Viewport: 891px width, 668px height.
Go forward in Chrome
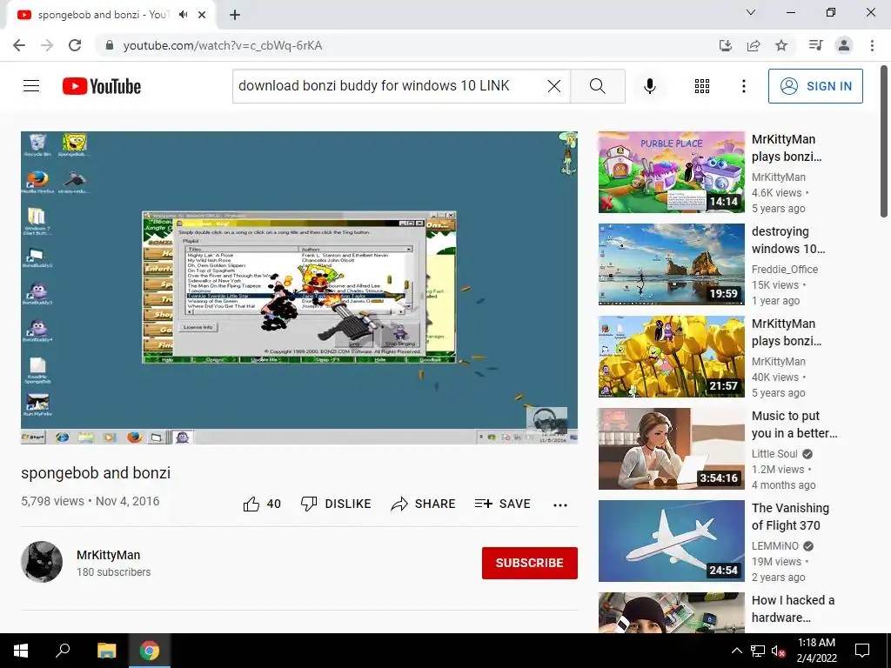[x=47, y=45]
